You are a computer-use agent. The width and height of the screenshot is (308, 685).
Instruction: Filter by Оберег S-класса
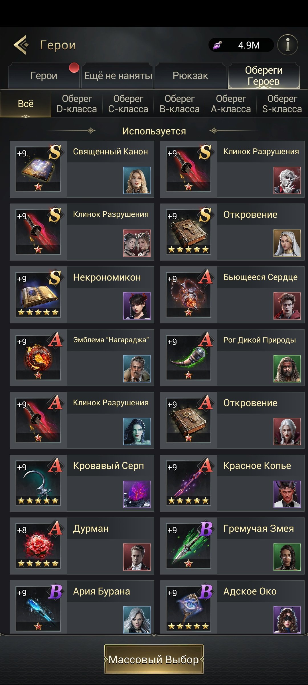click(x=282, y=104)
